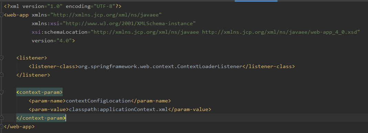Click the opening param-name tag
Screen dimensions: 368x133
[x=47, y=101]
